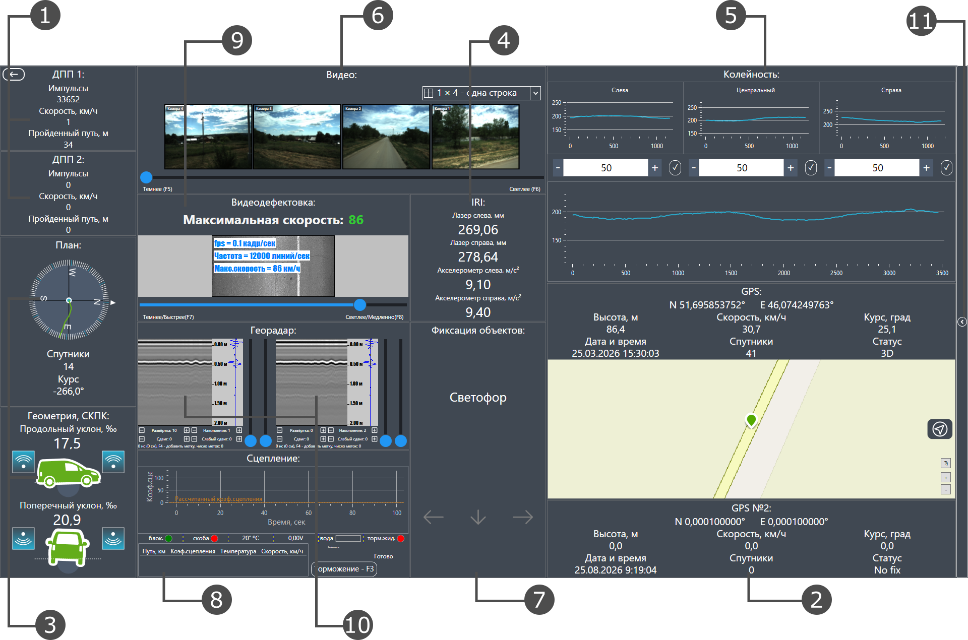Click the compass dial in План
968x640 pixels.
coord(69,300)
